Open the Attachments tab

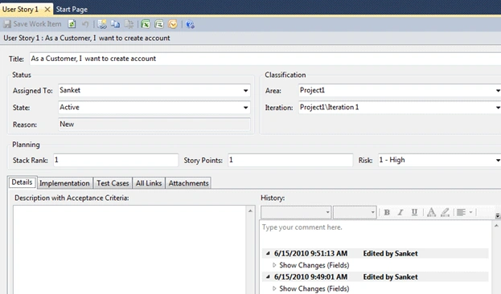click(188, 183)
